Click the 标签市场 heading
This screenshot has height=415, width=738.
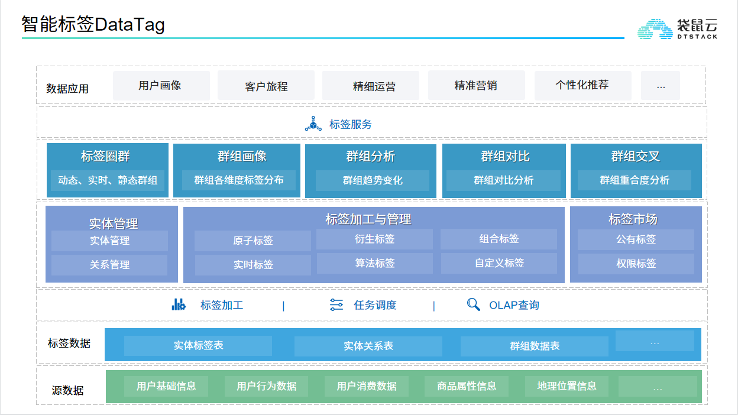[633, 219]
